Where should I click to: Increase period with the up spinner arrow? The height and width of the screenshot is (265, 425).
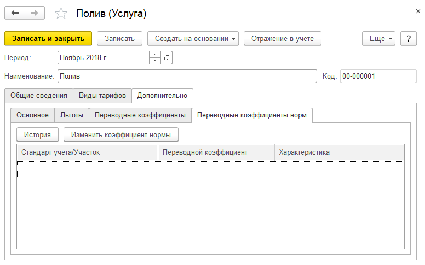coord(155,55)
